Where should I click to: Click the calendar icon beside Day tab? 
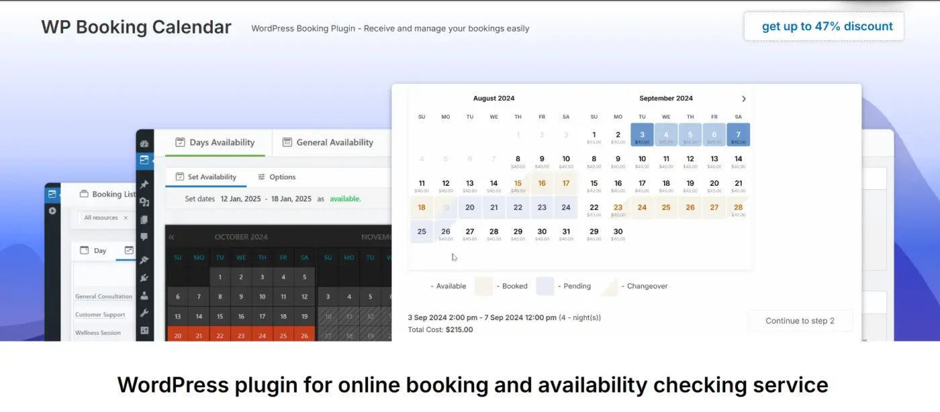pyautogui.click(x=85, y=250)
